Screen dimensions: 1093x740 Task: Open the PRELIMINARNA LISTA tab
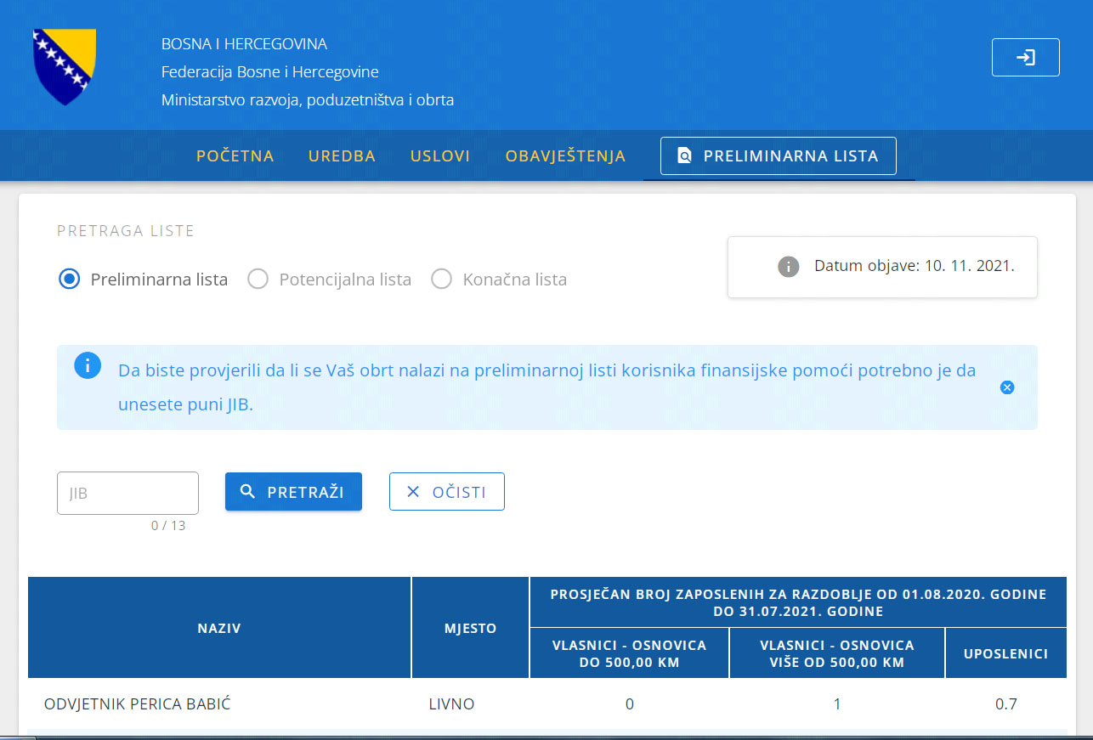tap(779, 156)
